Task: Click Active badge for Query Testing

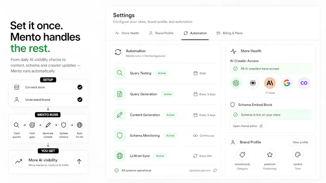Action: point(162,73)
